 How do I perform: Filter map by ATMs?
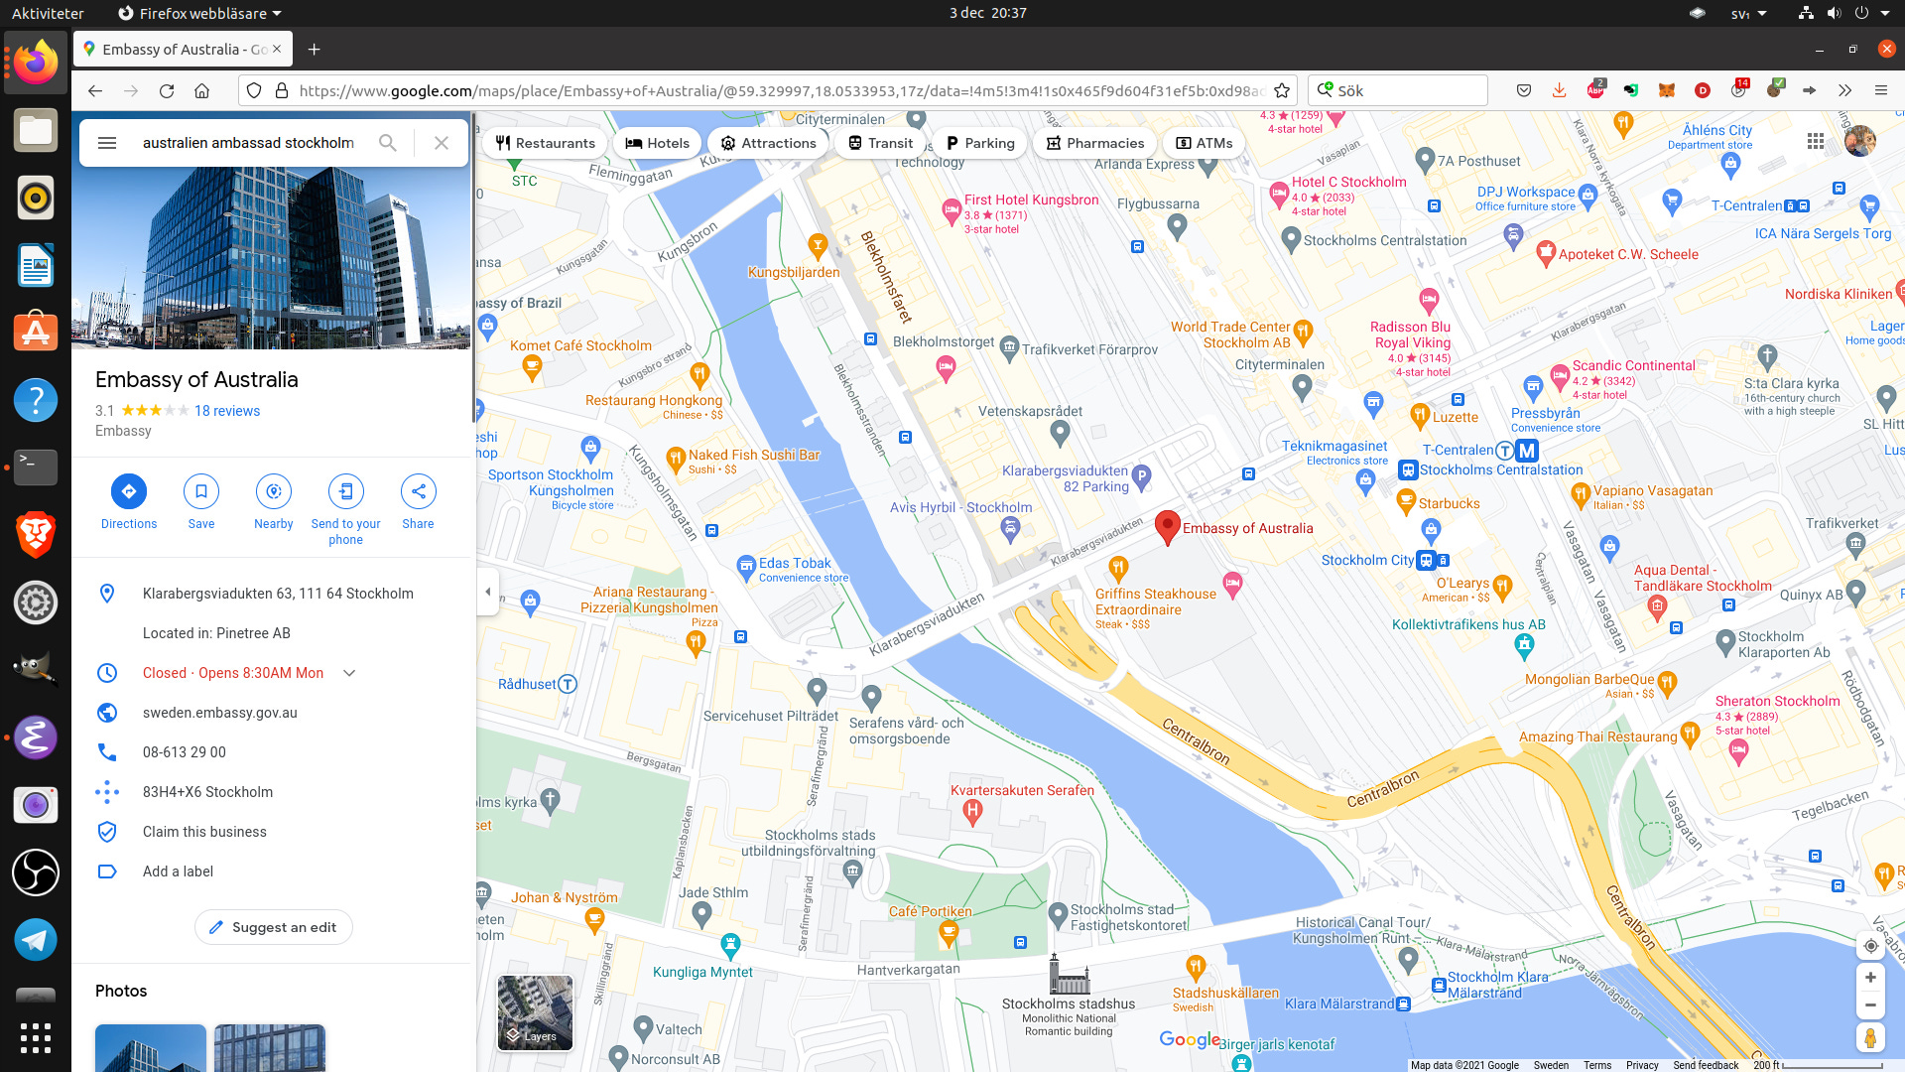tap(1204, 143)
